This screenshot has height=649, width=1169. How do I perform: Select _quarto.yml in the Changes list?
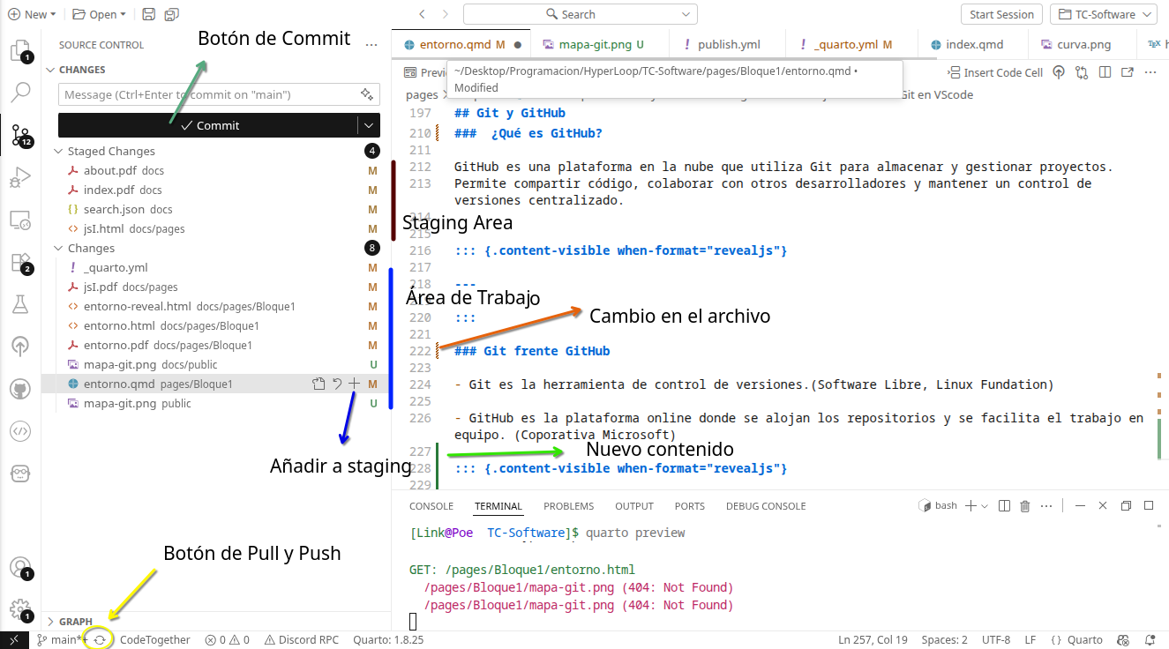tap(116, 268)
